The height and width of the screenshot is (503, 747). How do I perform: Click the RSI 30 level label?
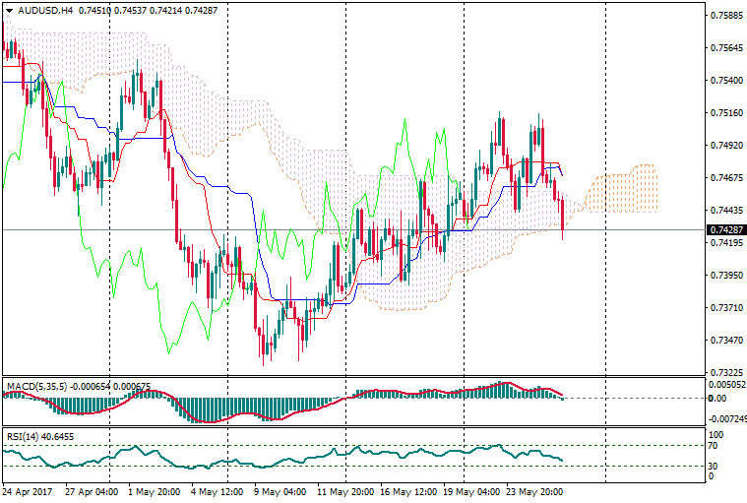[x=715, y=466]
